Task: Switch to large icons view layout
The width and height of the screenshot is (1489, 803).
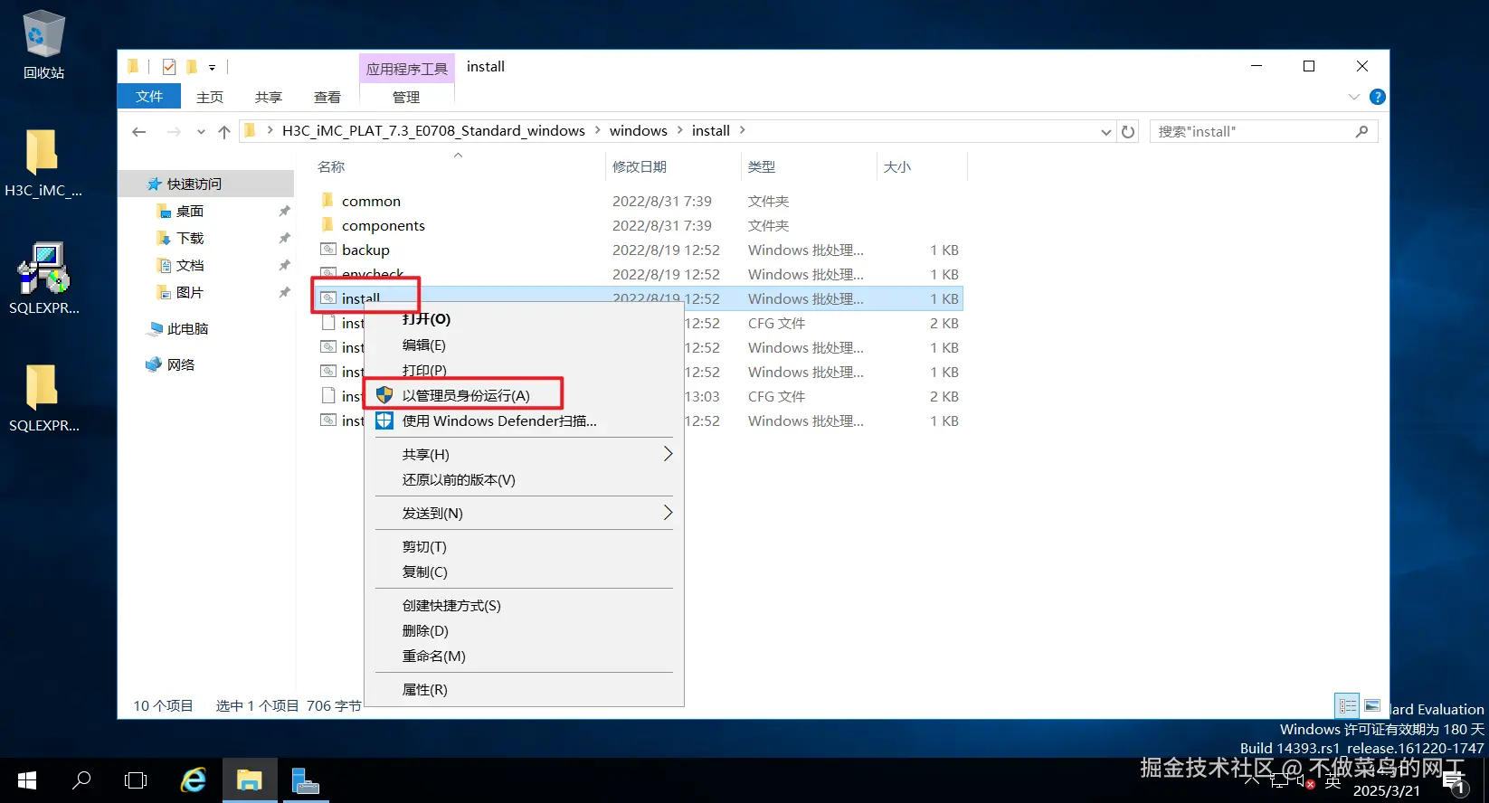Action: (1372, 706)
